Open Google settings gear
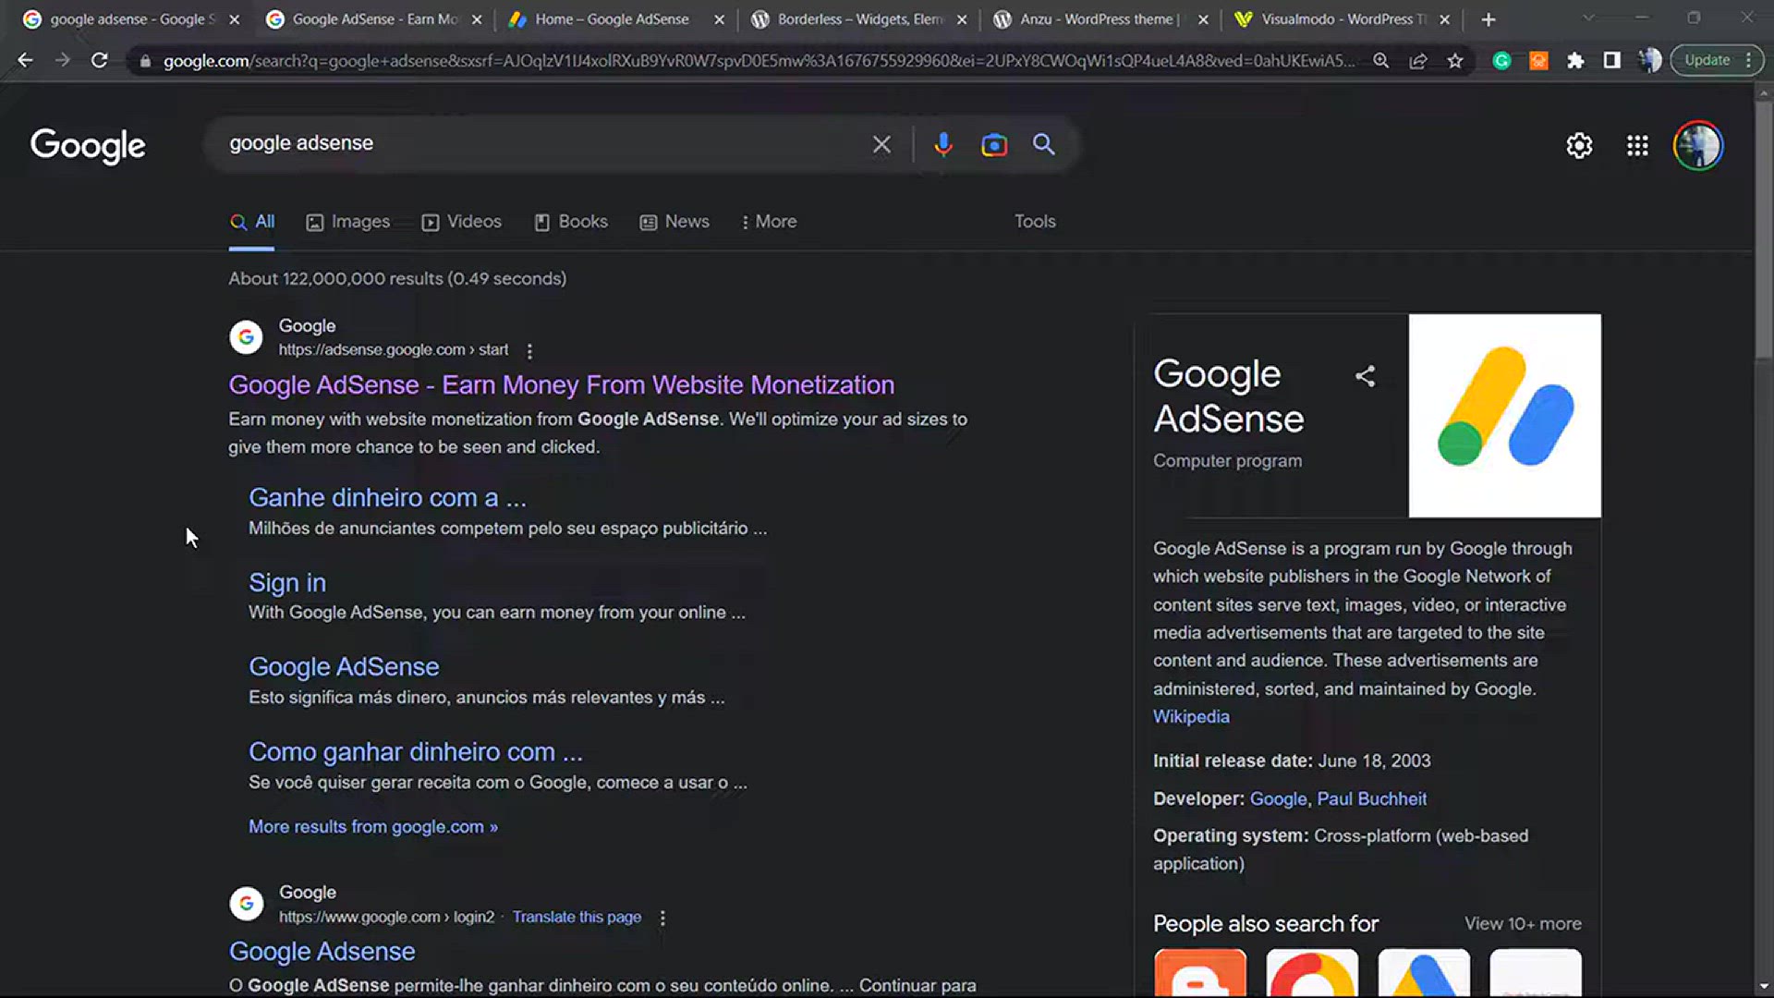Screen dimensions: 1774x998 (x=1579, y=145)
